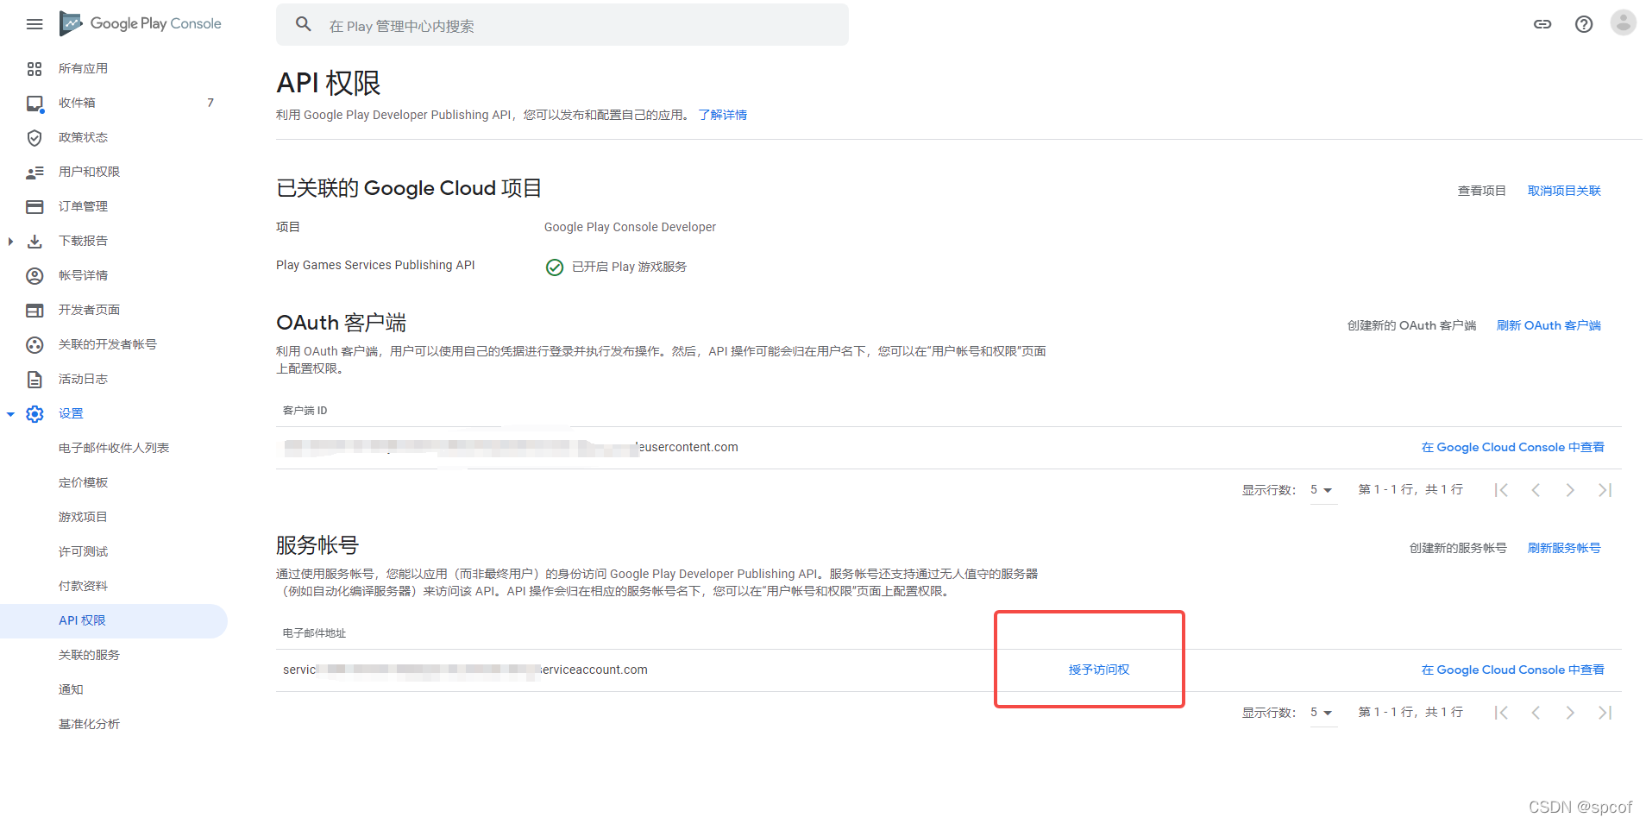Click the search magnifier icon
The image size is (1646, 824).
coord(304,24)
